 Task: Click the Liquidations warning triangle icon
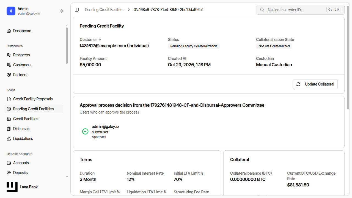pos(9,139)
